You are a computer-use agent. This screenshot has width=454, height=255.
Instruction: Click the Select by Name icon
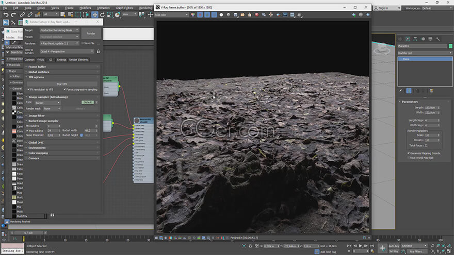(x=70, y=14)
